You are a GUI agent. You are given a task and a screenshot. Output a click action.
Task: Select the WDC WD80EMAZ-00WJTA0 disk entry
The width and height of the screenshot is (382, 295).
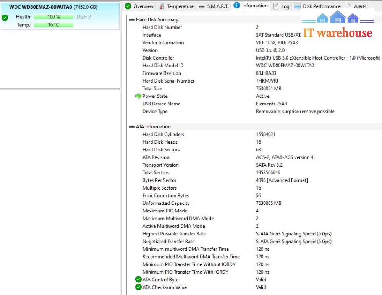[x=40, y=7]
